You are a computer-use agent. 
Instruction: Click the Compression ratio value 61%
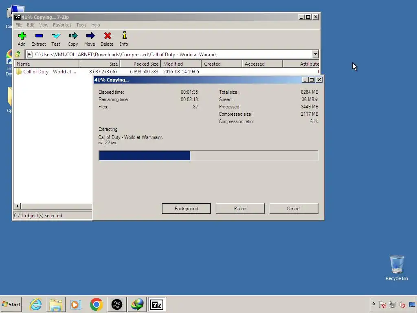tap(314, 121)
